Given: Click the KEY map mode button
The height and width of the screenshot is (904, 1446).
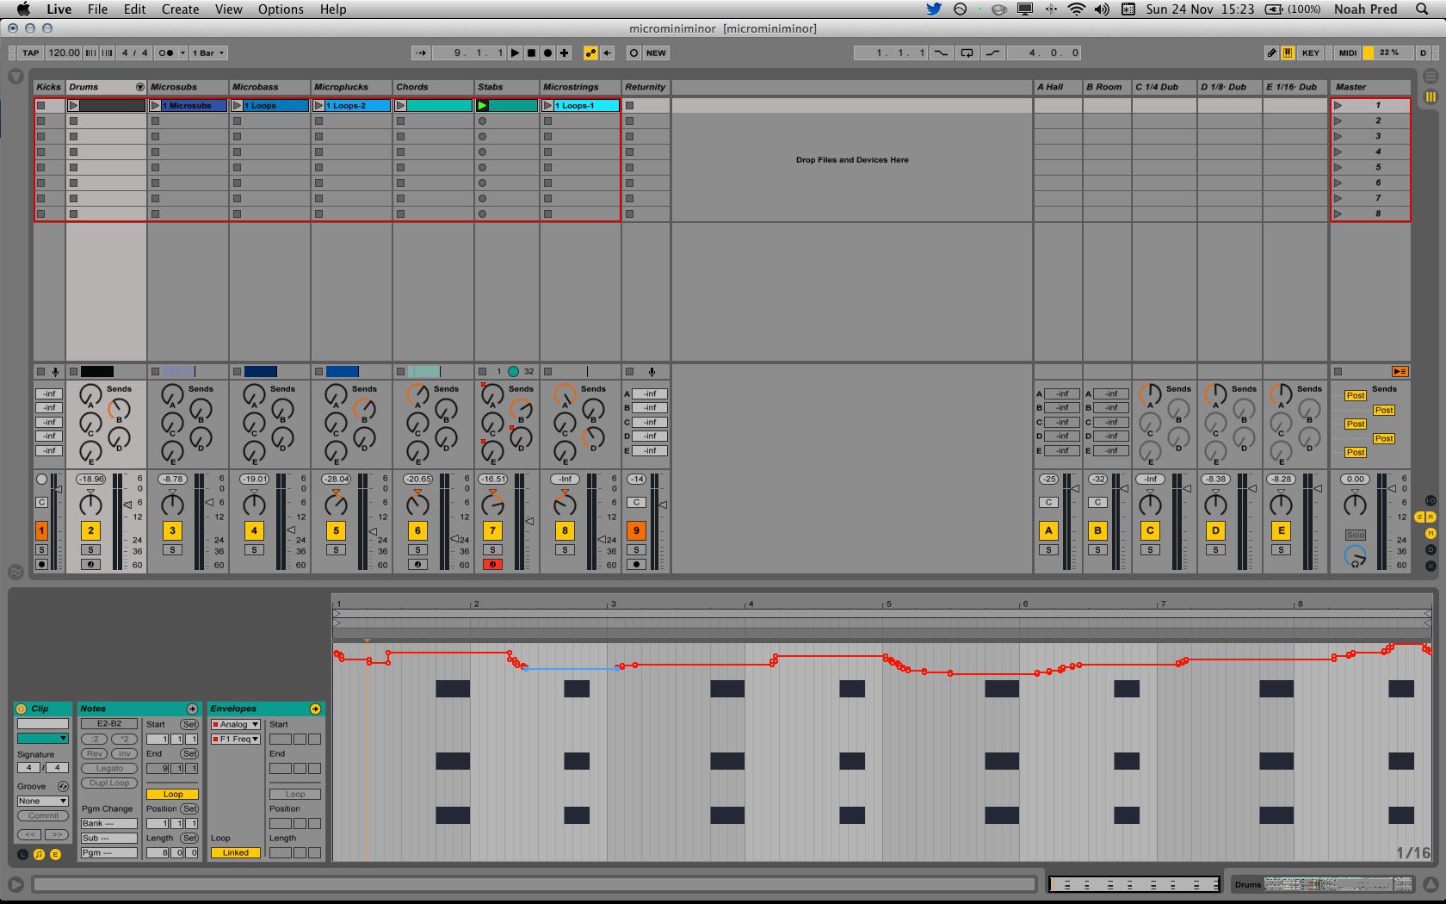Looking at the screenshot, I should coord(1310,53).
